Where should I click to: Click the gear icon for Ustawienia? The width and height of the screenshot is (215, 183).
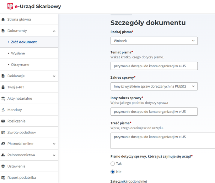point(3,166)
